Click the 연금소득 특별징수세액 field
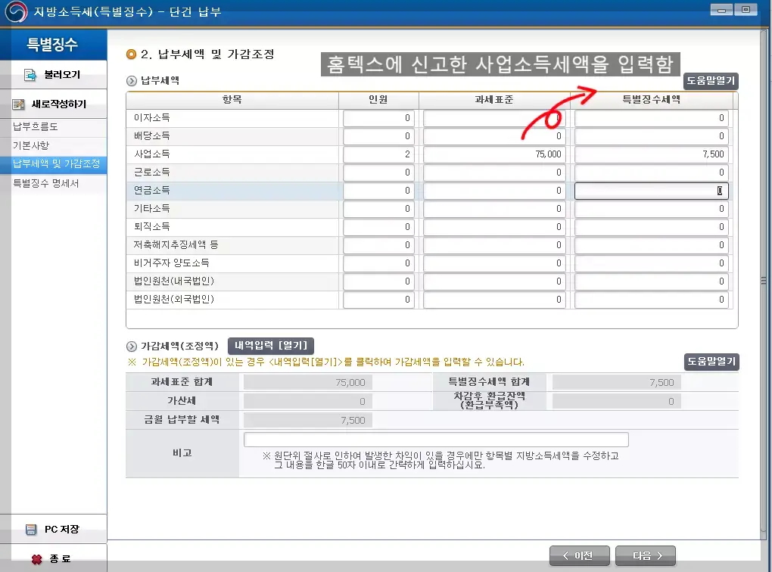 click(x=651, y=191)
